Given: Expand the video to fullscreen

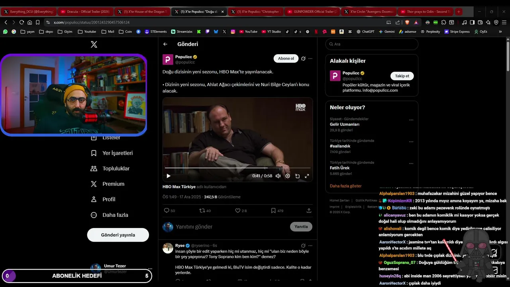Looking at the screenshot, I should click(307, 176).
